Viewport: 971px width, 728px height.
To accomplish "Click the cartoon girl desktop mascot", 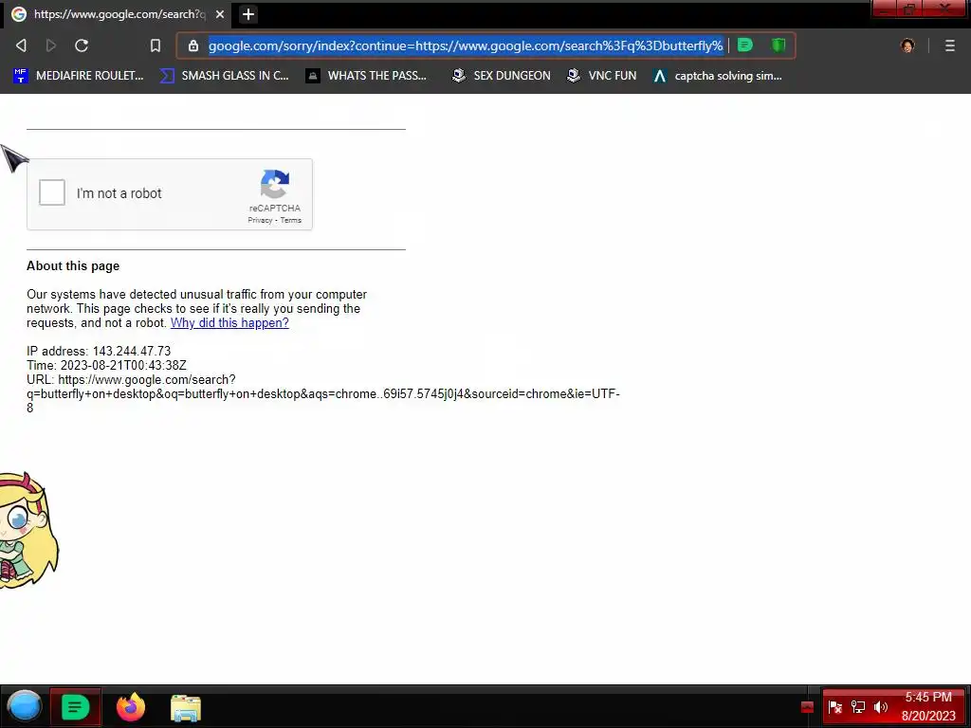I will pyautogui.click(x=28, y=531).
